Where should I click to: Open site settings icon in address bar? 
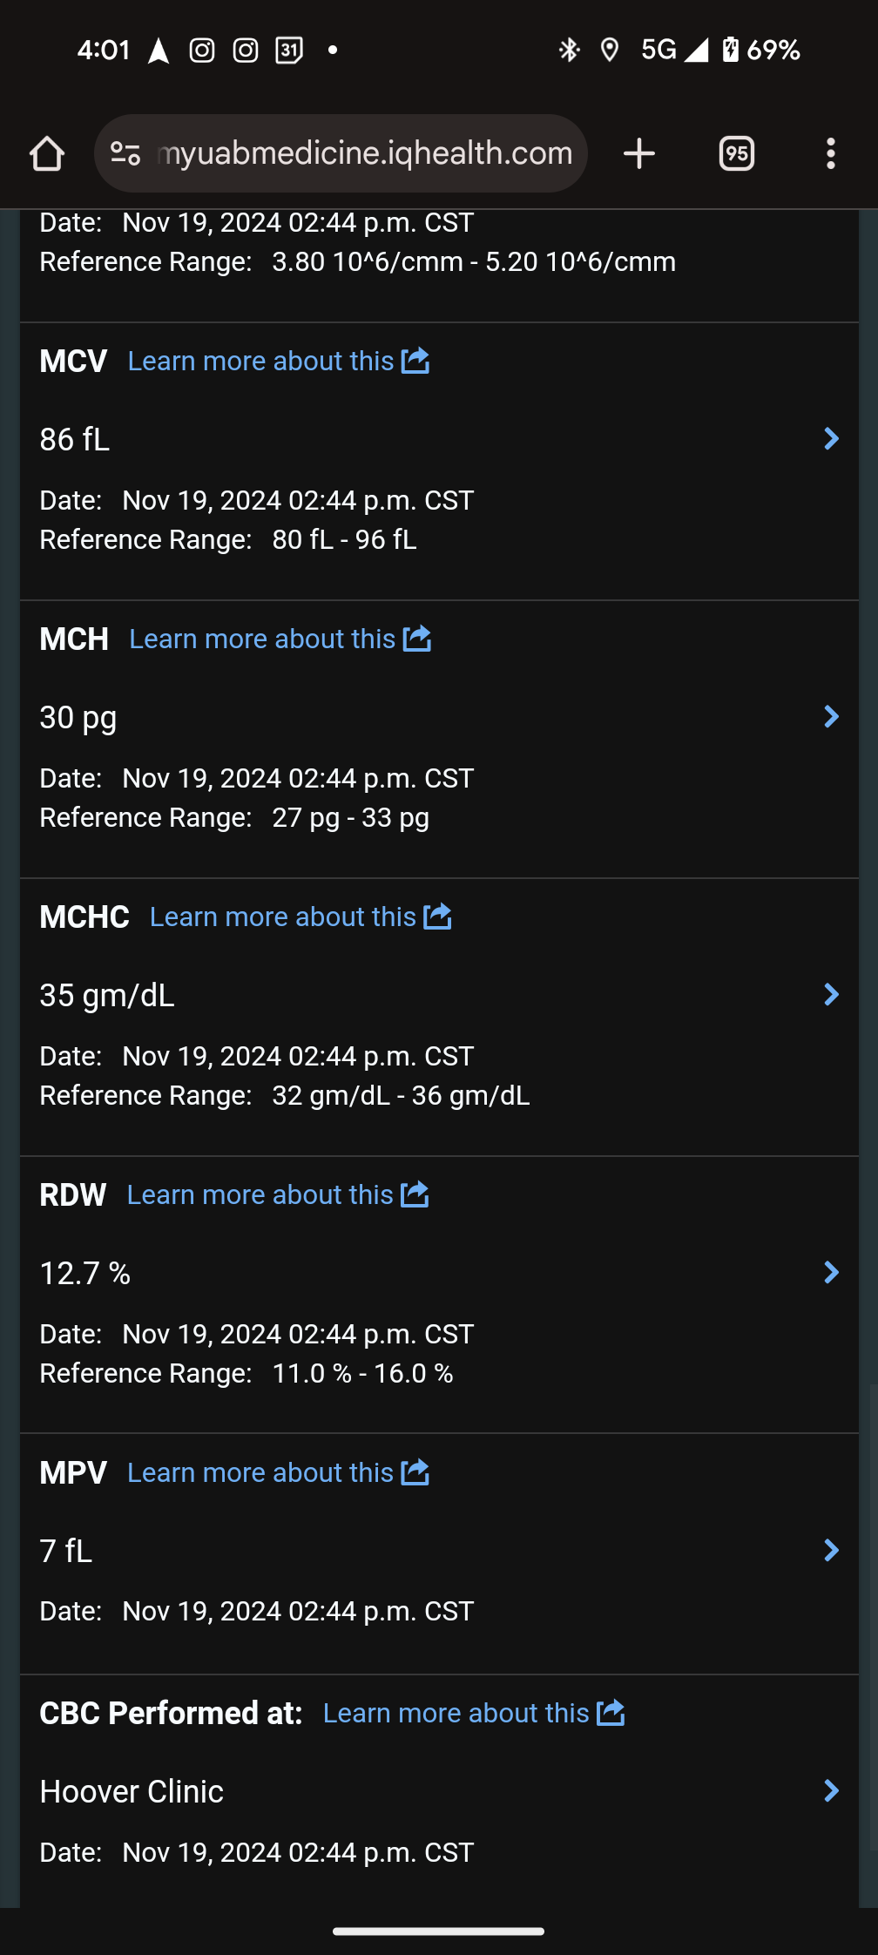tap(125, 154)
